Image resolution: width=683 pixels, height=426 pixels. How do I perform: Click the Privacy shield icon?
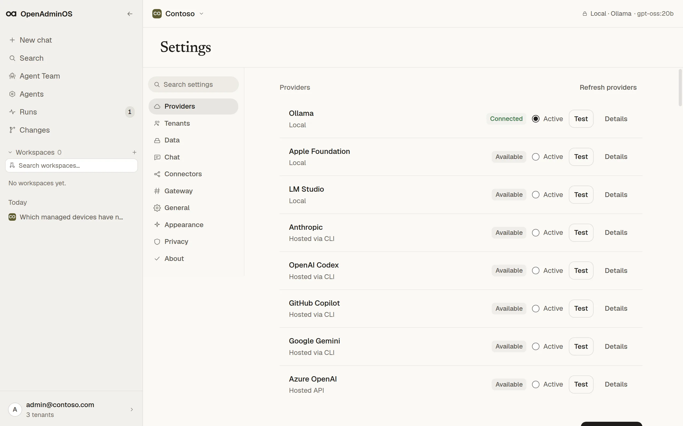click(x=157, y=242)
